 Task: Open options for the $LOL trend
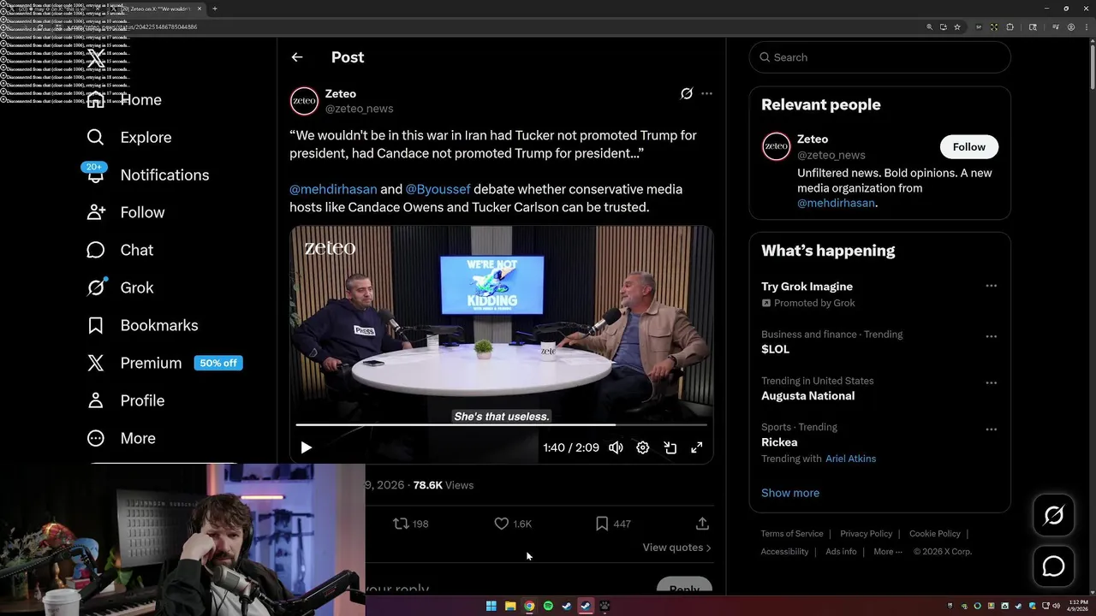click(991, 336)
